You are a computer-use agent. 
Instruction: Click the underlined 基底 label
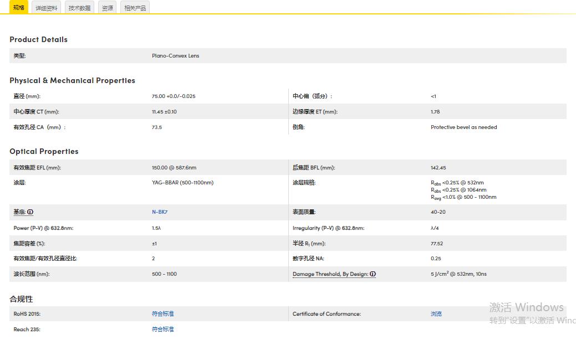pyautogui.click(x=19, y=212)
